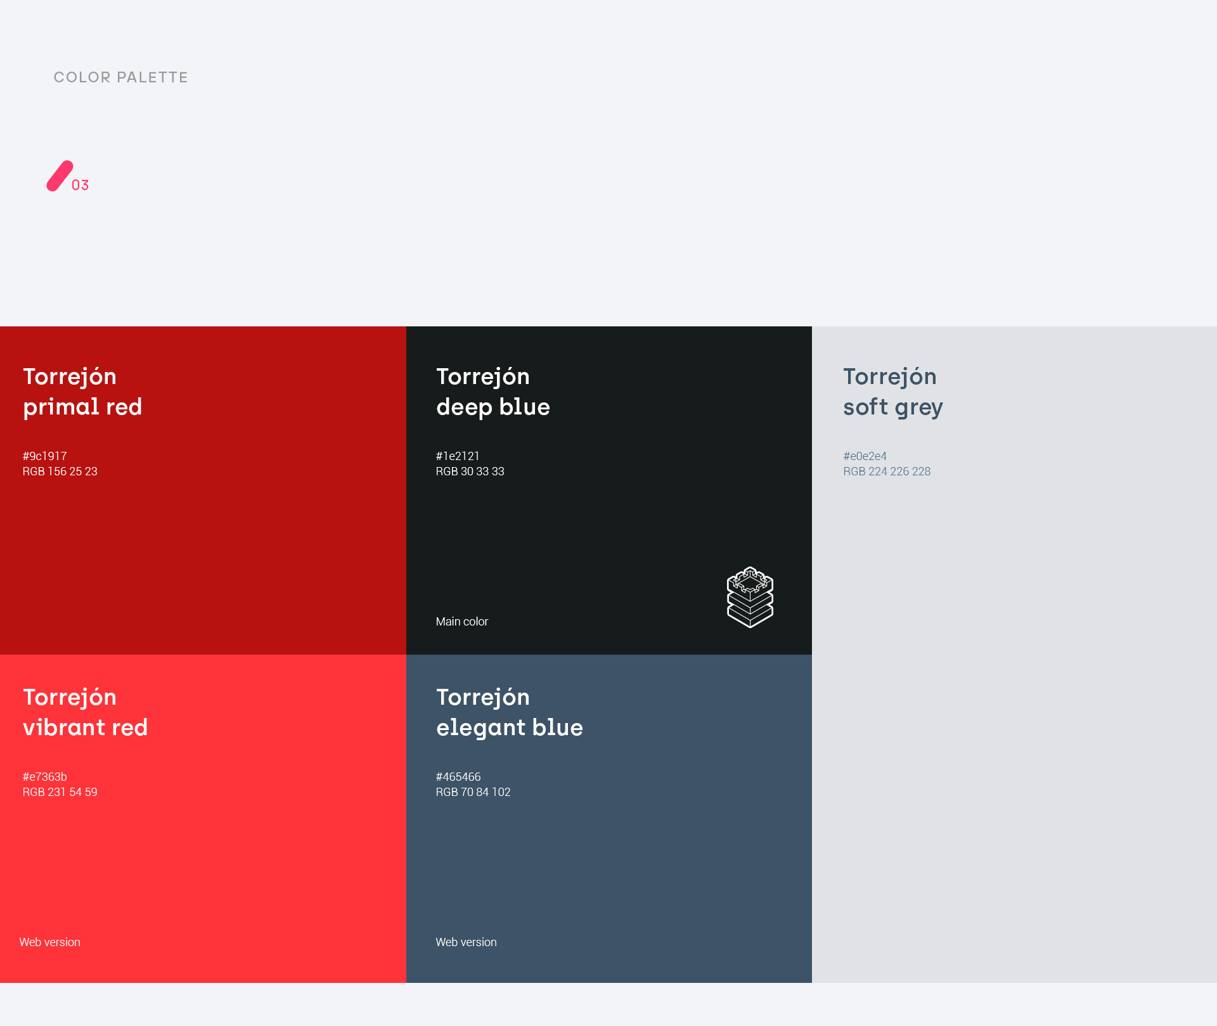Click the Torrejón primal red title
1217x1026 pixels.
point(82,392)
